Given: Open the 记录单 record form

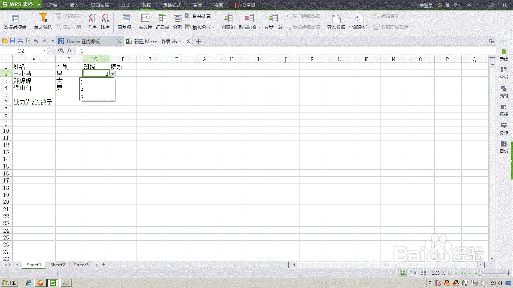Looking at the screenshot, I should point(162,22).
